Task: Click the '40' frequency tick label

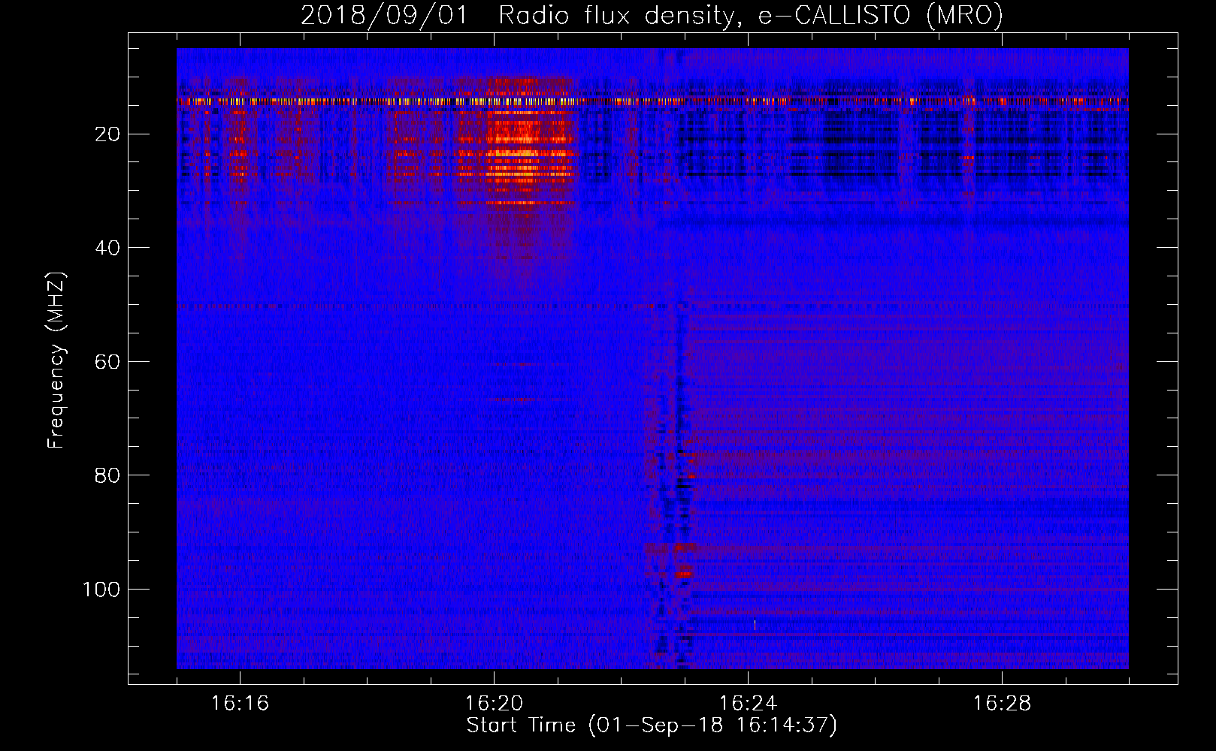Action: (107, 248)
